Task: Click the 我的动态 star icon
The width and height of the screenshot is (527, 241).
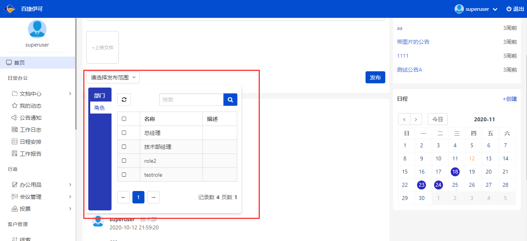Action: (15, 106)
